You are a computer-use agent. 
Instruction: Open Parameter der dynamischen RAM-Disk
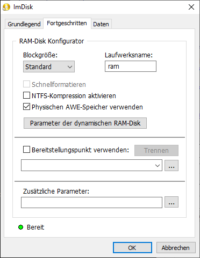tap(85, 123)
